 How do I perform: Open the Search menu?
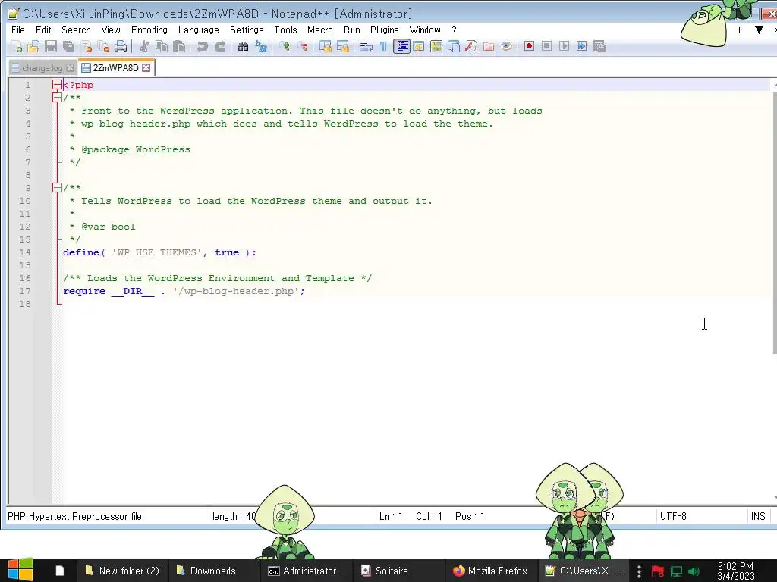(76, 30)
